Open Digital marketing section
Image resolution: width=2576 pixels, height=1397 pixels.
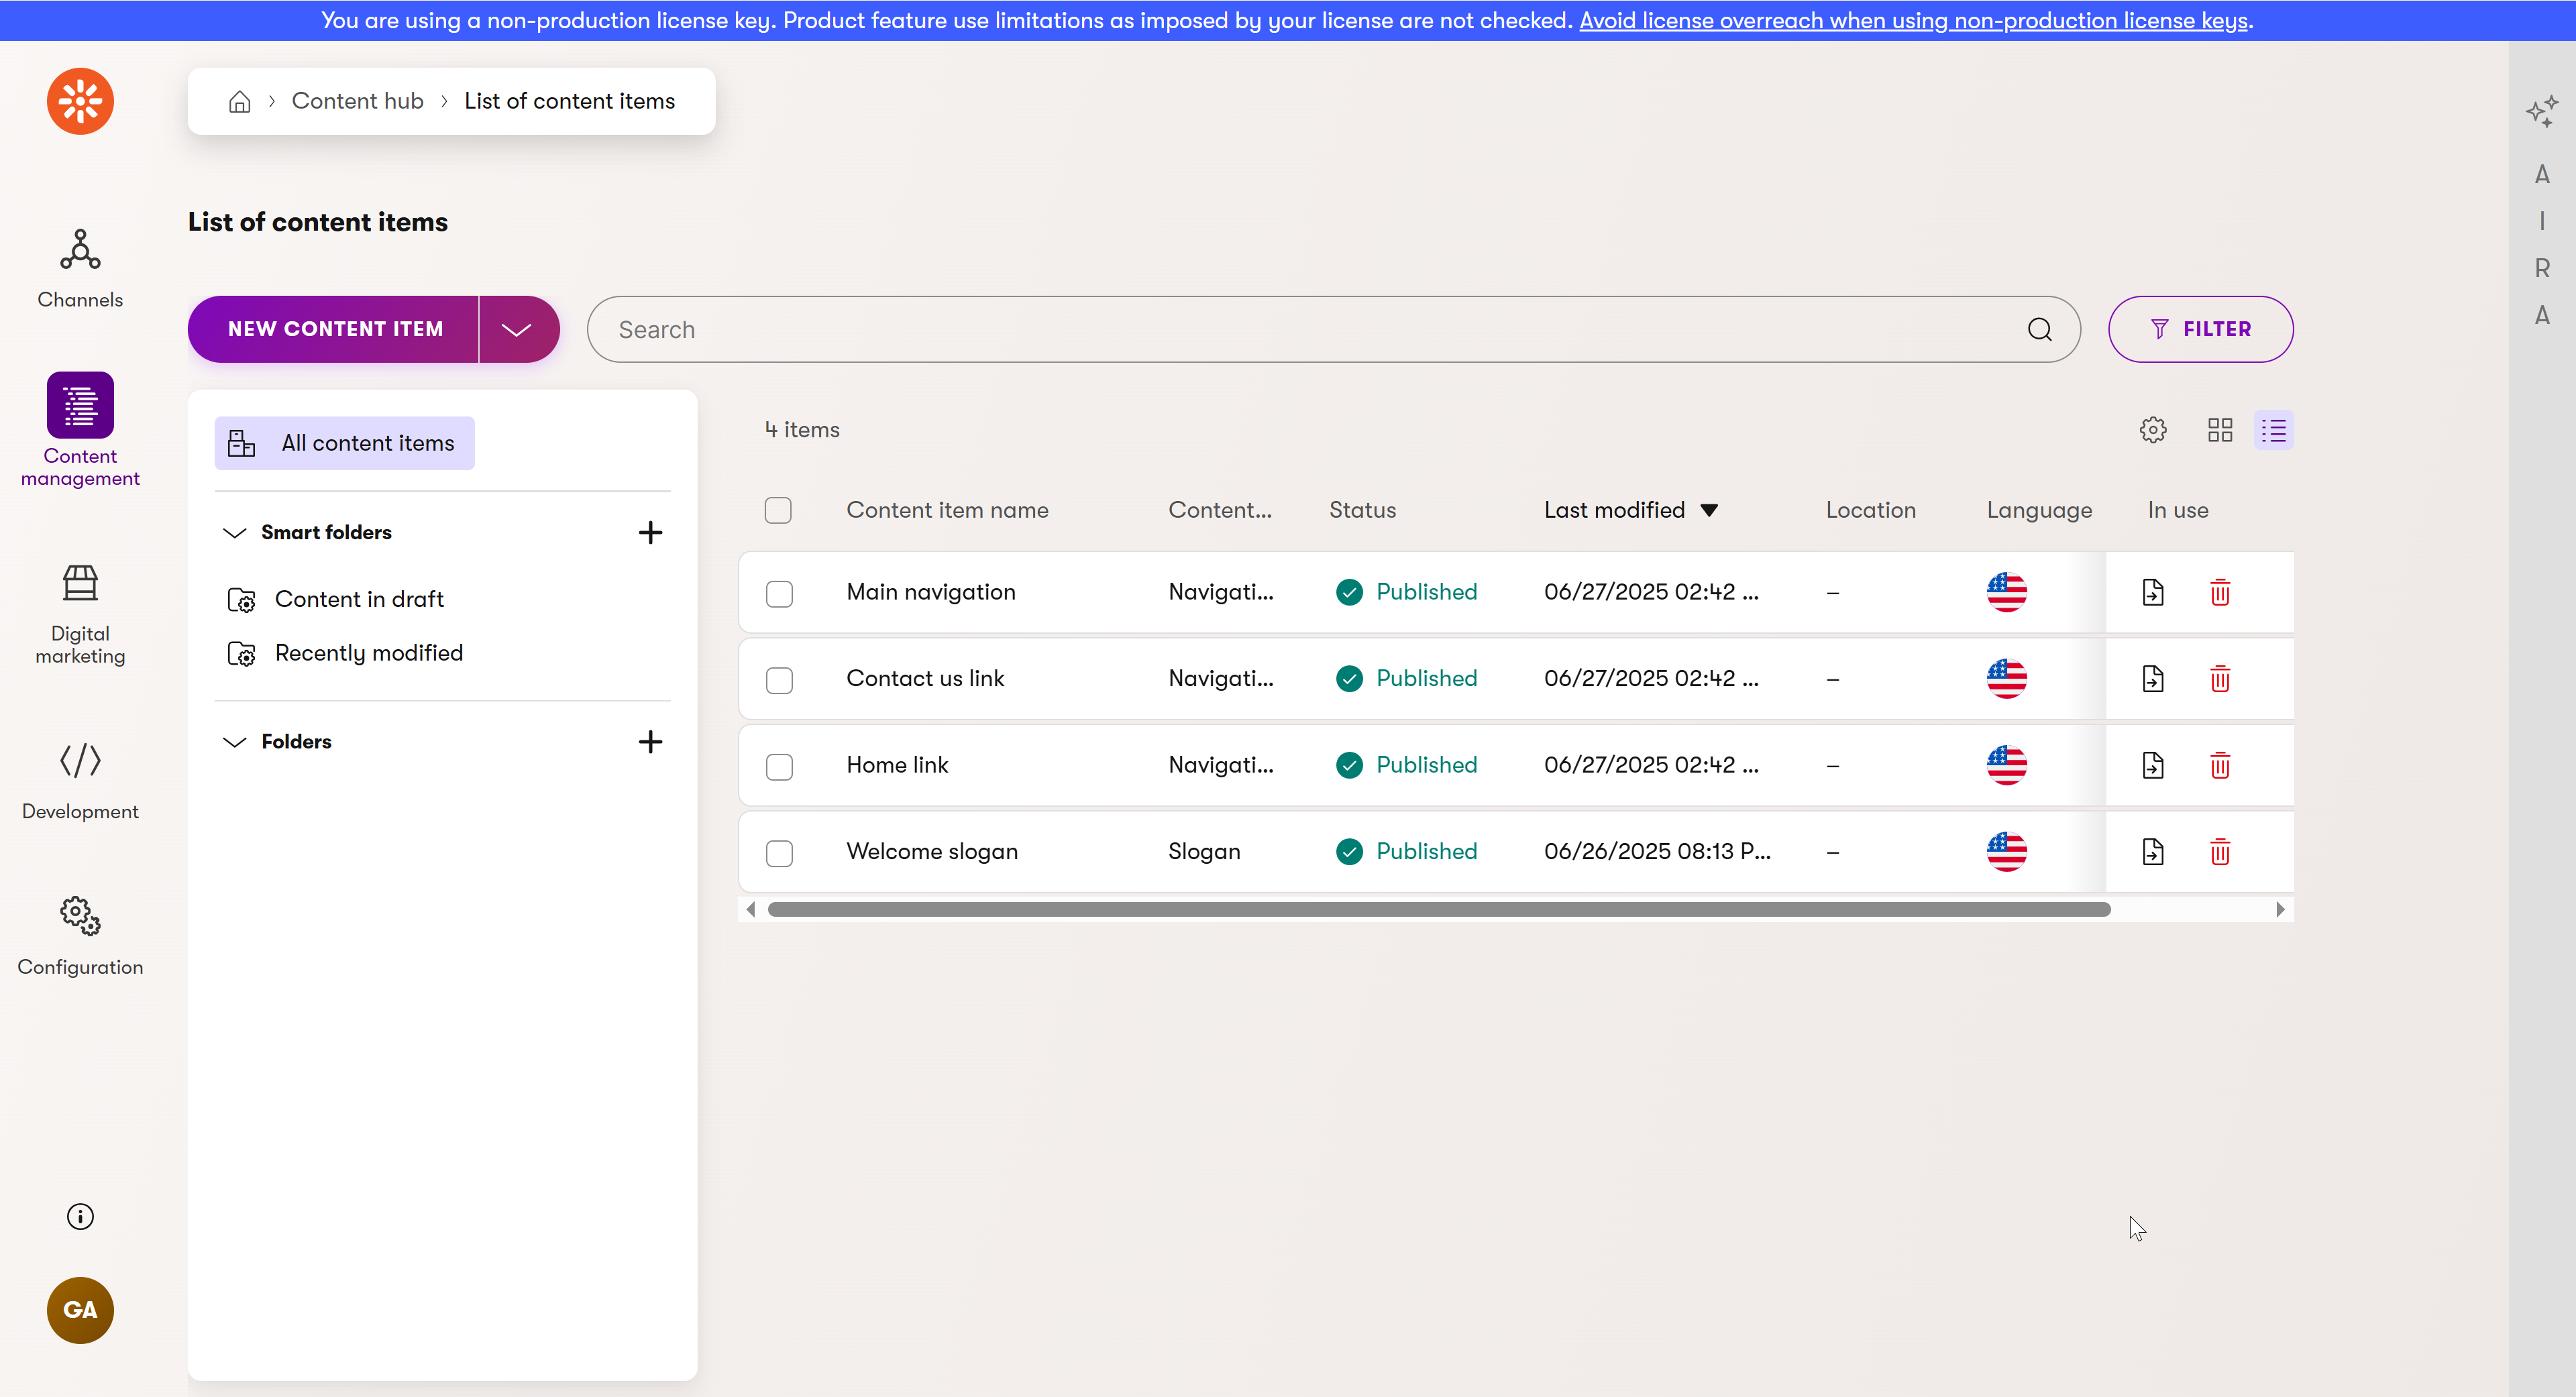[x=80, y=614]
